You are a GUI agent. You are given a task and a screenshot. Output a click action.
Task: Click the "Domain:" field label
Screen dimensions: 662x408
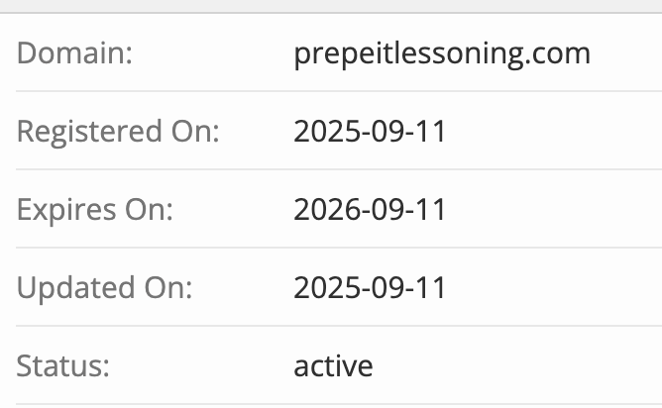(x=74, y=52)
